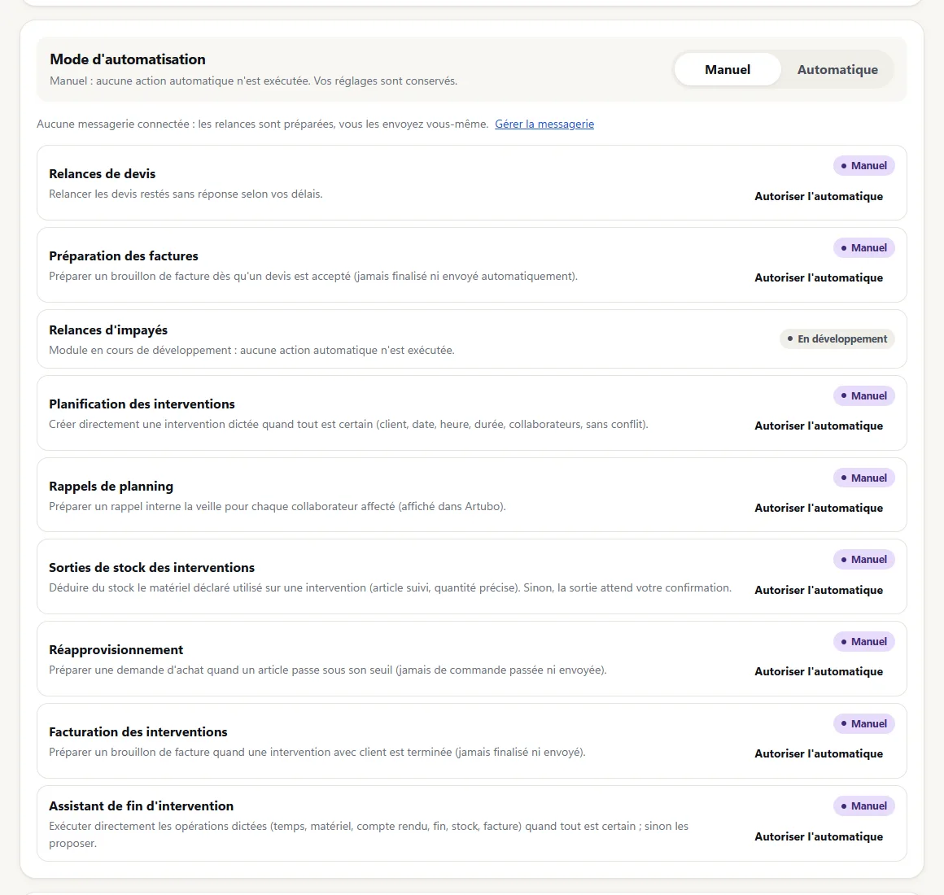This screenshot has height=895, width=944.
Task: Click the Manuel badge on Rappels de planning
Action: tap(864, 478)
